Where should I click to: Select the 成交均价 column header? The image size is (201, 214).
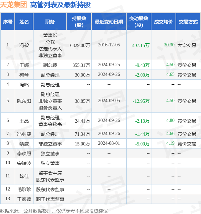[163, 22]
